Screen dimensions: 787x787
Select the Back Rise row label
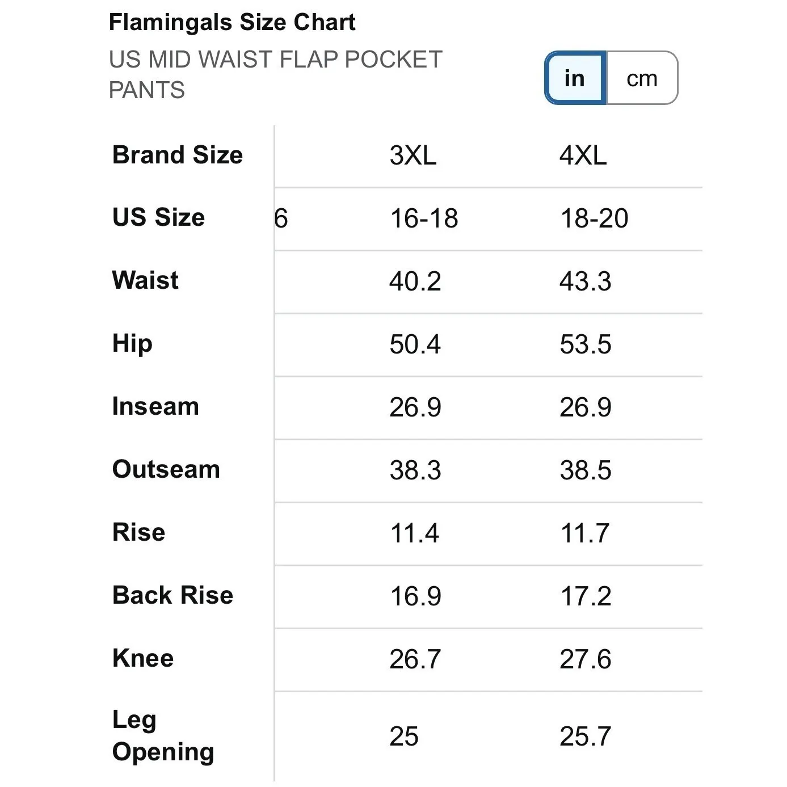tap(172, 595)
